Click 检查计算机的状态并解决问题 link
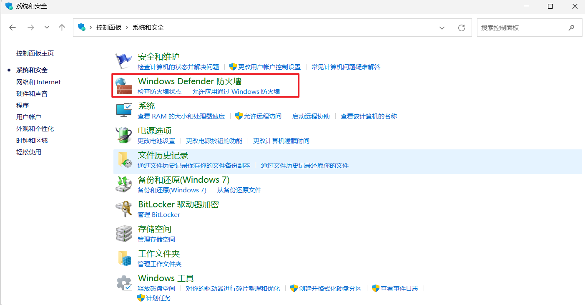 (x=178, y=67)
